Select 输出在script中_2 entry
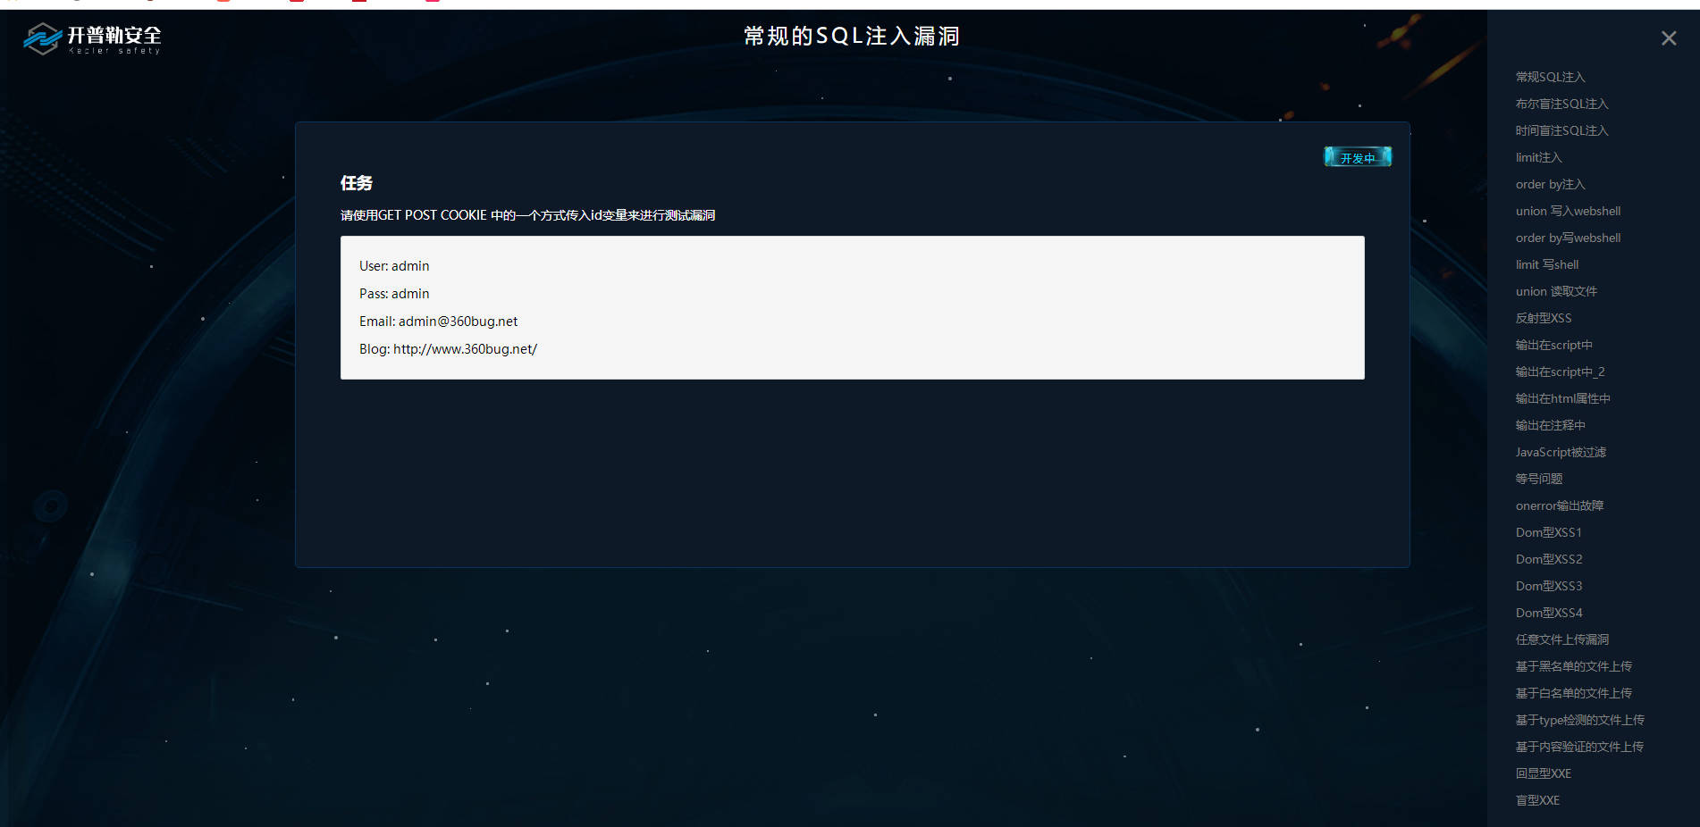1700x827 pixels. click(x=1560, y=372)
